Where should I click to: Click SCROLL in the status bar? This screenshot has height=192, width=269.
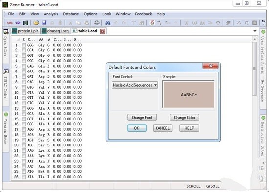tap(193, 186)
